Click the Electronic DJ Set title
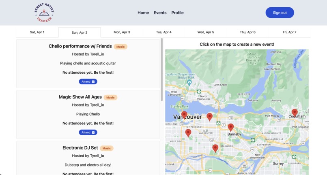The height and width of the screenshot is (175, 327). pos(80,148)
